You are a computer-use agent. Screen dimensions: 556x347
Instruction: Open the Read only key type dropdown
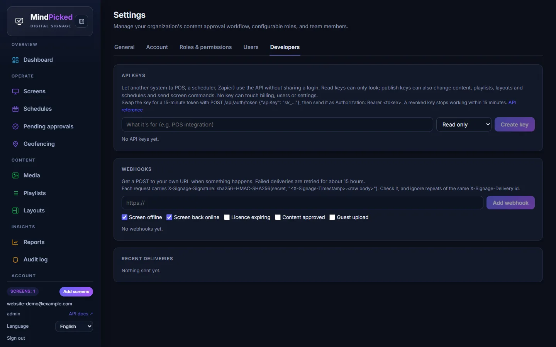pos(464,125)
